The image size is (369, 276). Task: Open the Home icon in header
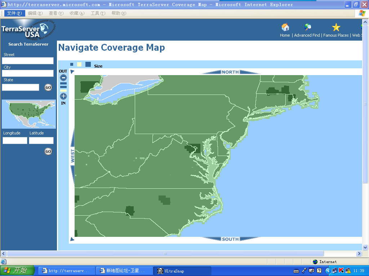[x=285, y=28]
